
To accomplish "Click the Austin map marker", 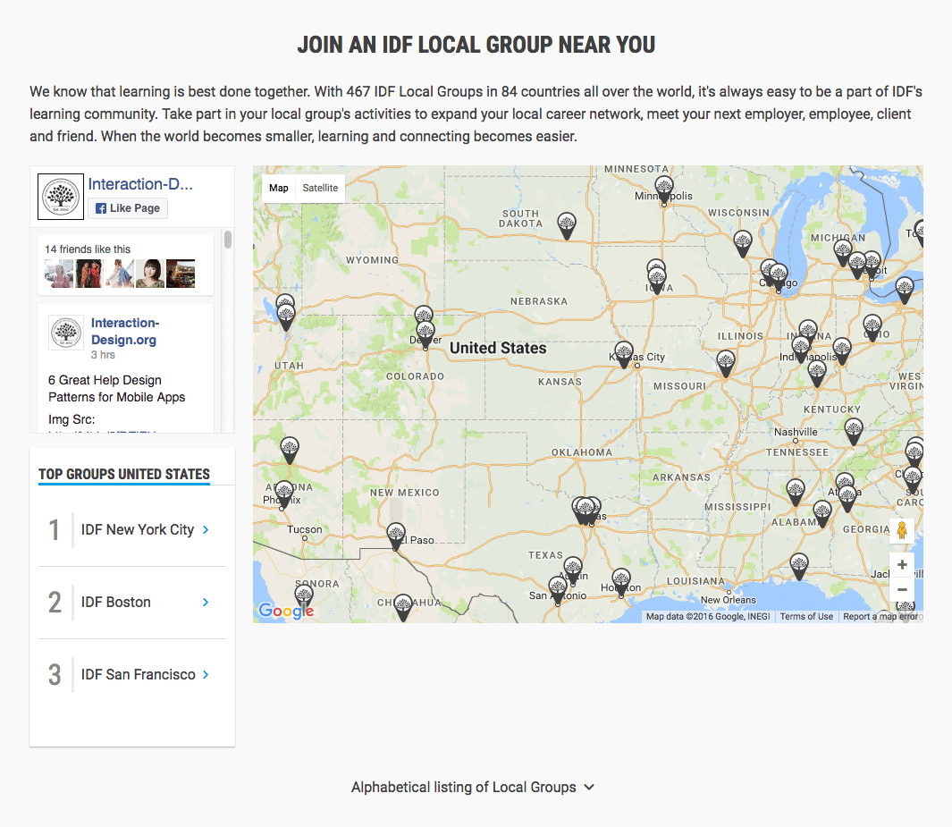I will click(x=572, y=570).
